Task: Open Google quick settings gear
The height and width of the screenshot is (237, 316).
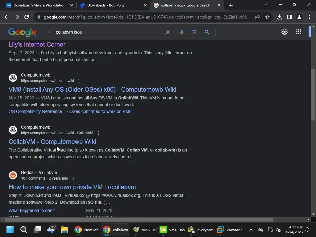Action: 284,32
